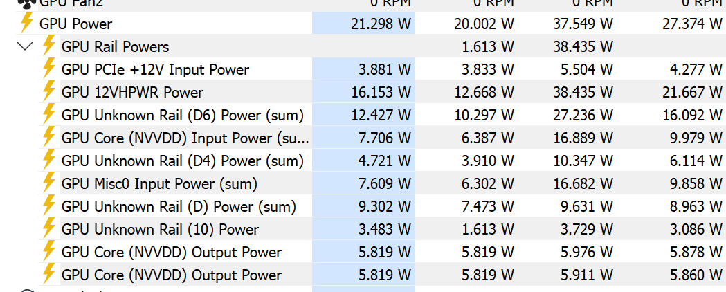
Task: Click the average value 16.092 W
Action: (x=692, y=116)
